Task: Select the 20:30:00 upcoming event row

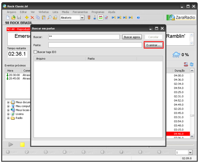Action: tap(18, 75)
